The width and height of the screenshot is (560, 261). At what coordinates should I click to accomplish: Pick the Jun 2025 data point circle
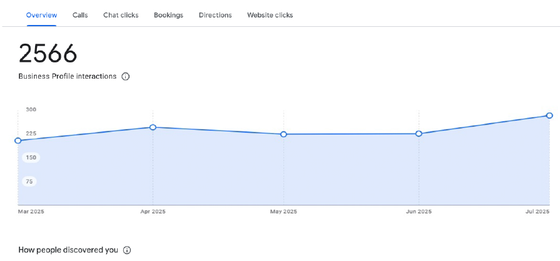[x=419, y=134]
